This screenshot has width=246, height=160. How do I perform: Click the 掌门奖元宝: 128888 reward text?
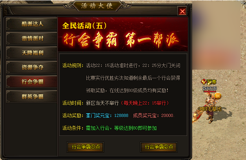[107, 115]
